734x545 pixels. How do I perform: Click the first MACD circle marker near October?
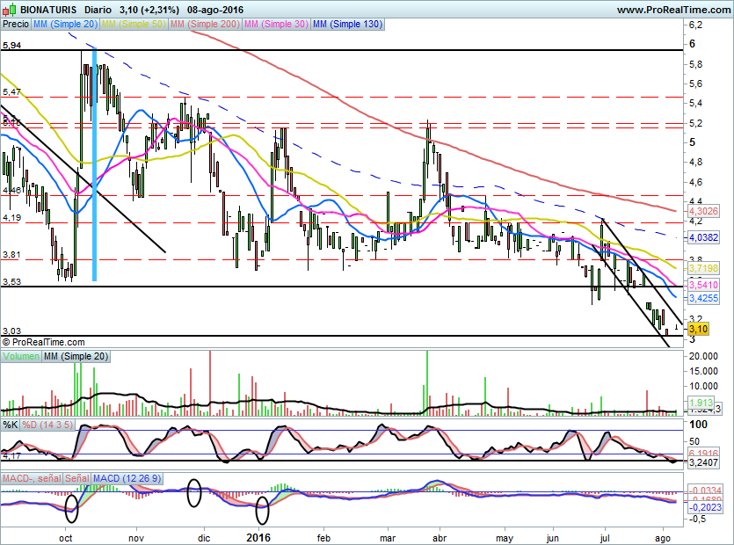click(x=71, y=508)
